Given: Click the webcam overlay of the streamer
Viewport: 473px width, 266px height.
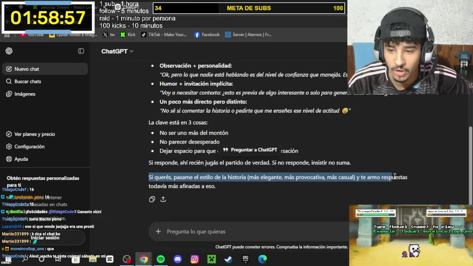Looking at the screenshot, I should [x=410, y=47].
